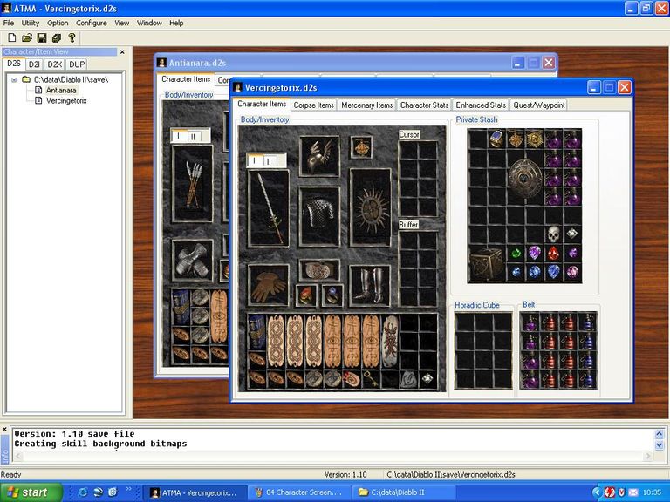Select the winged helm in Vercingetorix head slot
The width and height of the screenshot is (670, 502).
[x=319, y=156]
